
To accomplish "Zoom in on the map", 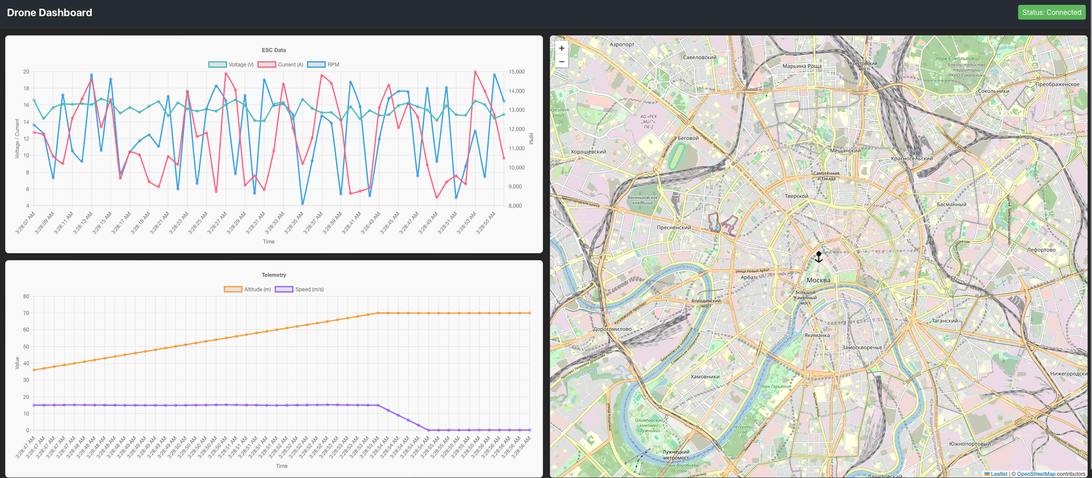I will 561,48.
